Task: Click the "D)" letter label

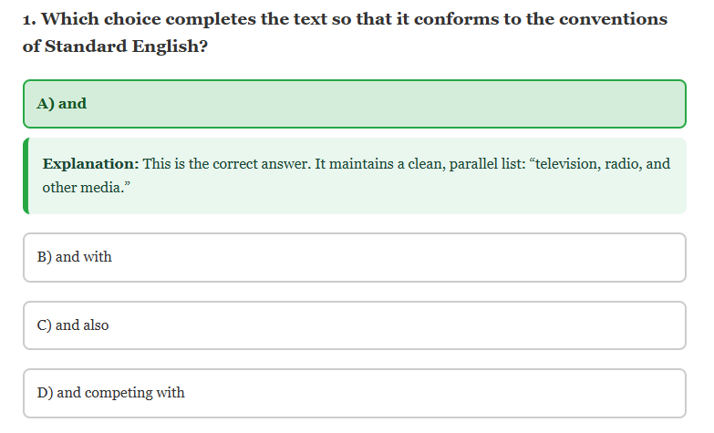Action: [45, 393]
